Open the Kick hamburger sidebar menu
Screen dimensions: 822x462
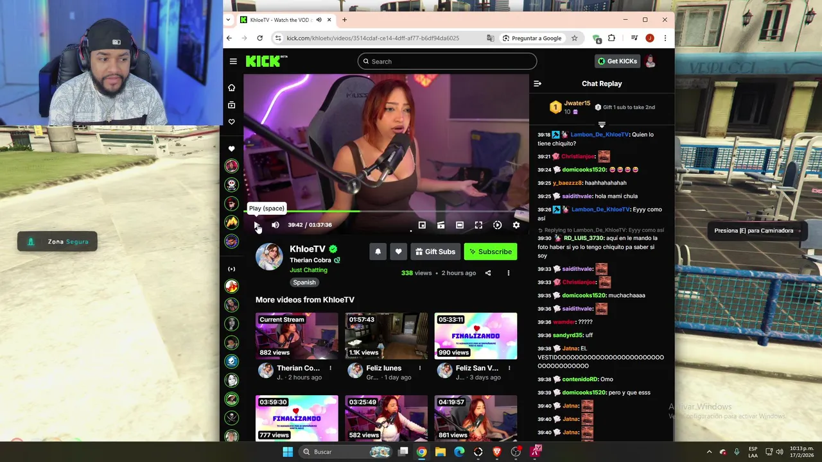[x=233, y=62]
